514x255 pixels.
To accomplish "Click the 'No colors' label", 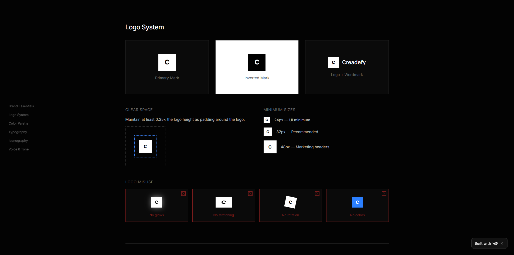I will coord(358,215).
